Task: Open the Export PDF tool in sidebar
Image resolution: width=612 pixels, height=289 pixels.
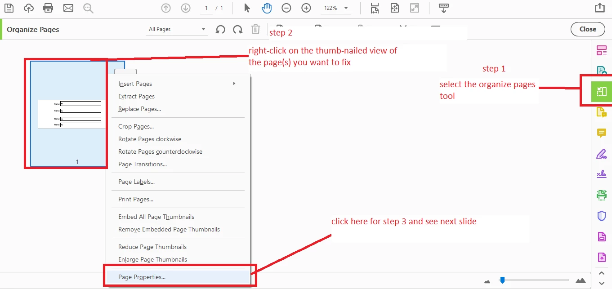Action: 601,71
